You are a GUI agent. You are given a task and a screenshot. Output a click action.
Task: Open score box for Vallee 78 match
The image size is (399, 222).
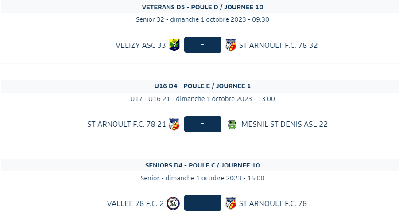click(x=203, y=203)
